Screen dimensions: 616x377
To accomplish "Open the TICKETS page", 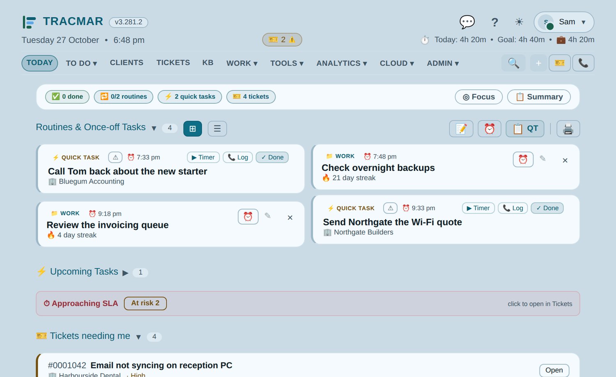I will pyautogui.click(x=173, y=63).
